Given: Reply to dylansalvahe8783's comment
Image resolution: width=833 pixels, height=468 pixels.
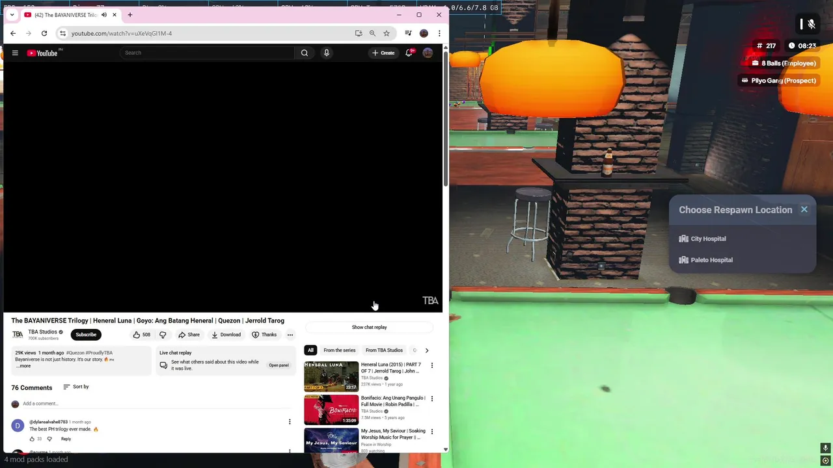Looking at the screenshot, I should click(x=66, y=439).
